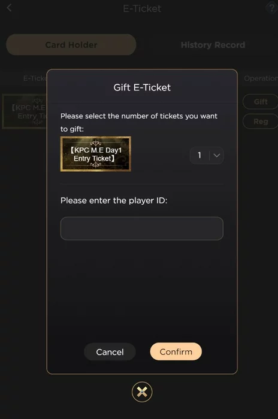This screenshot has height=419, width=278.
Task: Tap the back arrow icon
Action: tap(9, 8)
